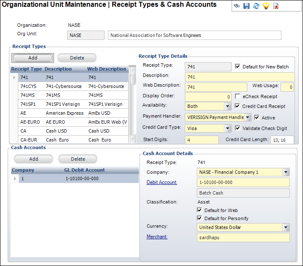Open the Company dropdown in Cash Account Details
The width and height of the screenshot is (303, 266).
(286, 172)
